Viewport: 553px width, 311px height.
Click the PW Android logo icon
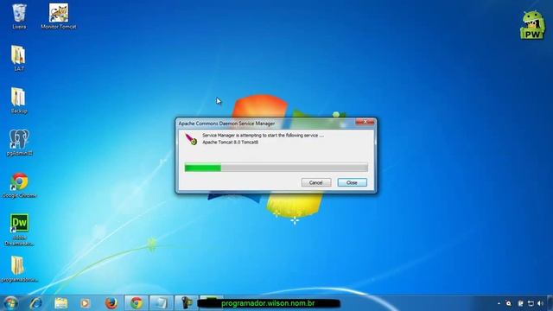coord(532,25)
